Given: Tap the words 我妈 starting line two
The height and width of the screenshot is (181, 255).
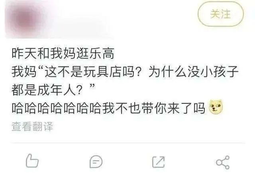Looking at the screenshot, I should click(x=24, y=72).
